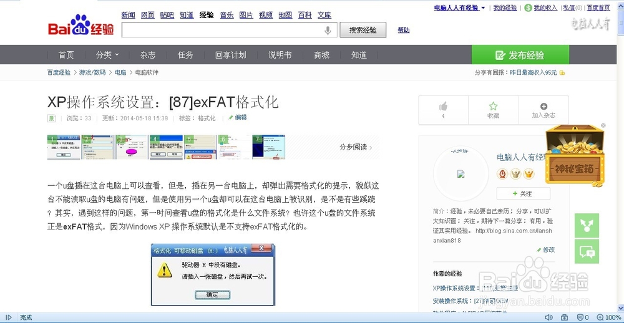Click the first red author badge
This screenshot has height=323, width=624.
pos(502,174)
